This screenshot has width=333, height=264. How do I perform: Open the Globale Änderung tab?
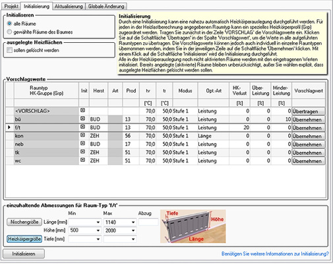(106, 7)
